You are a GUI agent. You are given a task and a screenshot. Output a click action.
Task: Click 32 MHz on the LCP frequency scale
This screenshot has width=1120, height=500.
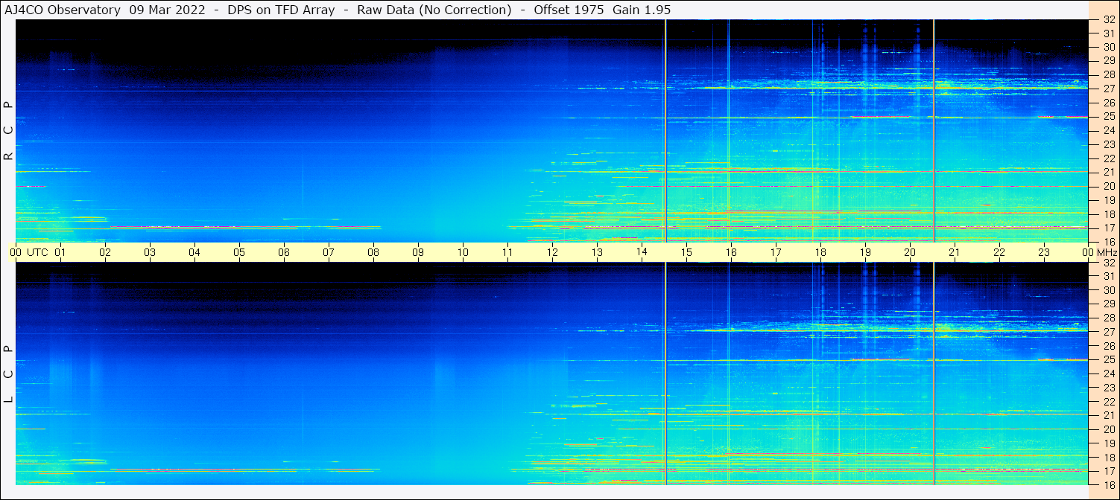coord(1109,263)
